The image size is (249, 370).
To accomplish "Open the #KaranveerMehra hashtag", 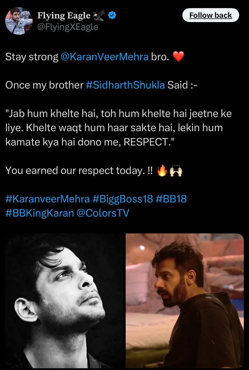I will point(48,199).
